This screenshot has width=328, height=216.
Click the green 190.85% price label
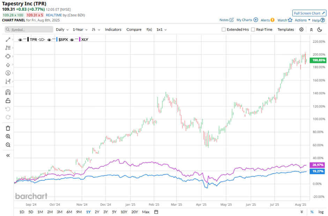point(319,60)
